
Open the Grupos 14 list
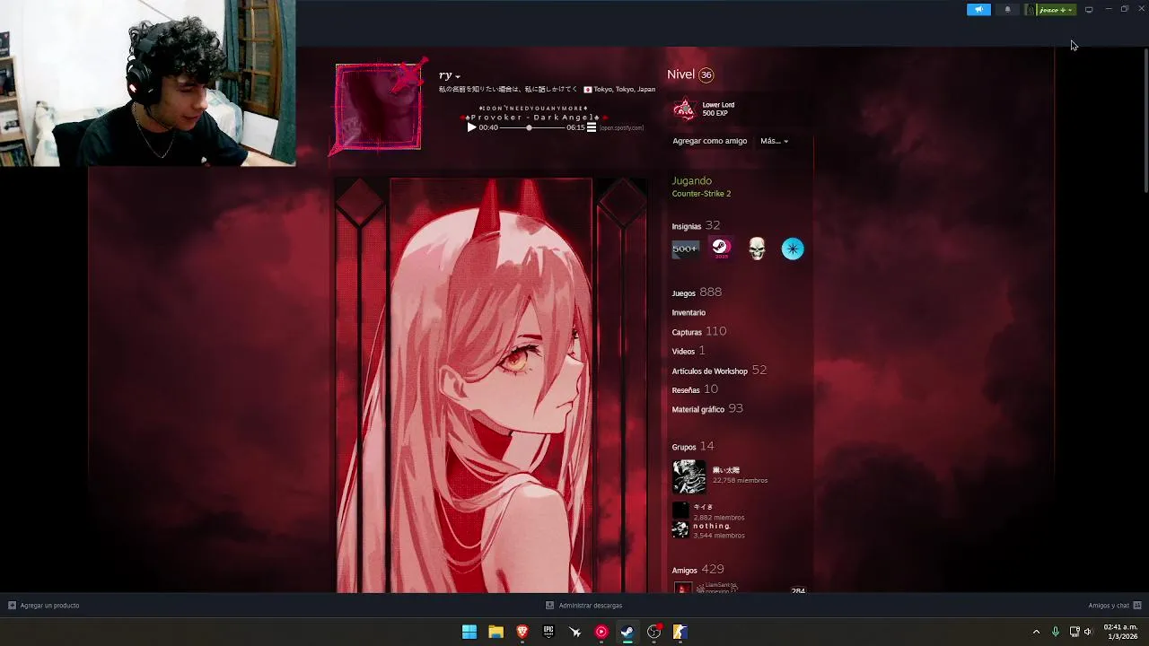(693, 446)
